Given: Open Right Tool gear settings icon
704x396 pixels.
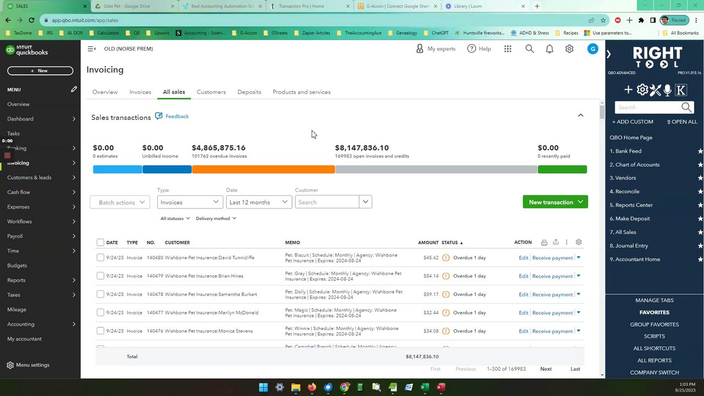Looking at the screenshot, I should pyautogui.click(x=642, y=90).
